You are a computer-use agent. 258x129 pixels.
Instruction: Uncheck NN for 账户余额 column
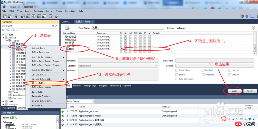click(126, 43)
